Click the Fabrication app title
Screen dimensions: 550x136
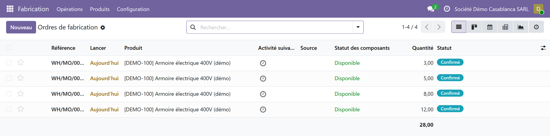coord(33,9)
